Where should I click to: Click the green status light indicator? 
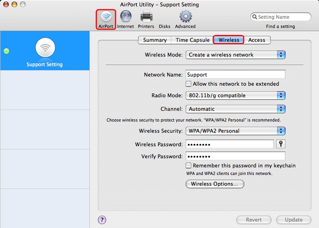pos(6,51)
